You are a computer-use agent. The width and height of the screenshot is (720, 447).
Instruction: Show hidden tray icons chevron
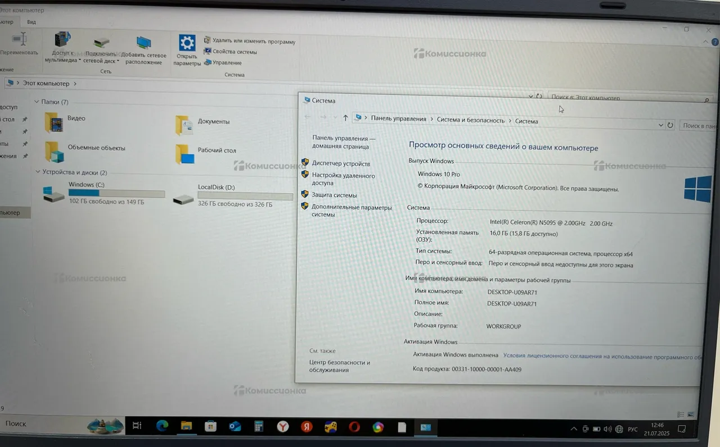pyautogui.click(x=574, y=429)
